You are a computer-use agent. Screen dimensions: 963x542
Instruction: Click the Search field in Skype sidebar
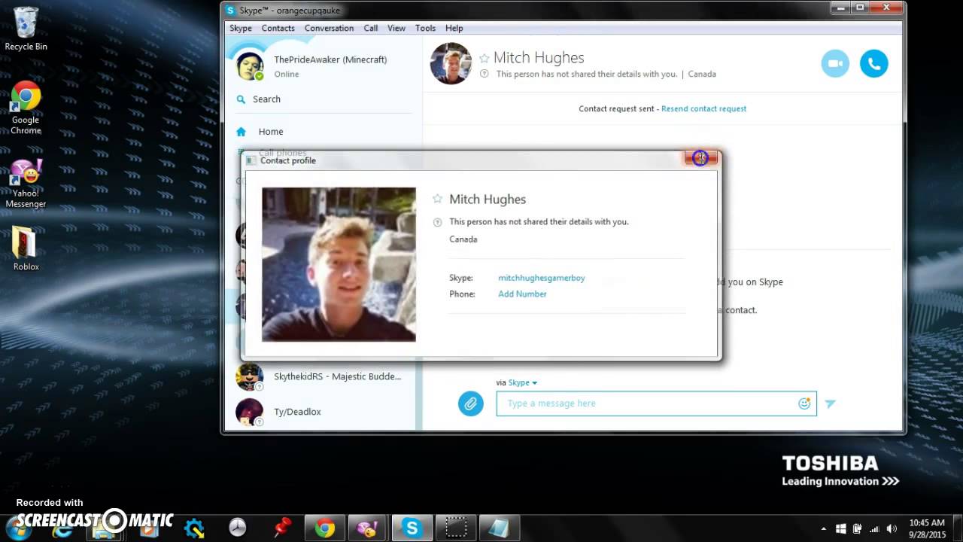[x=324, y=99]
